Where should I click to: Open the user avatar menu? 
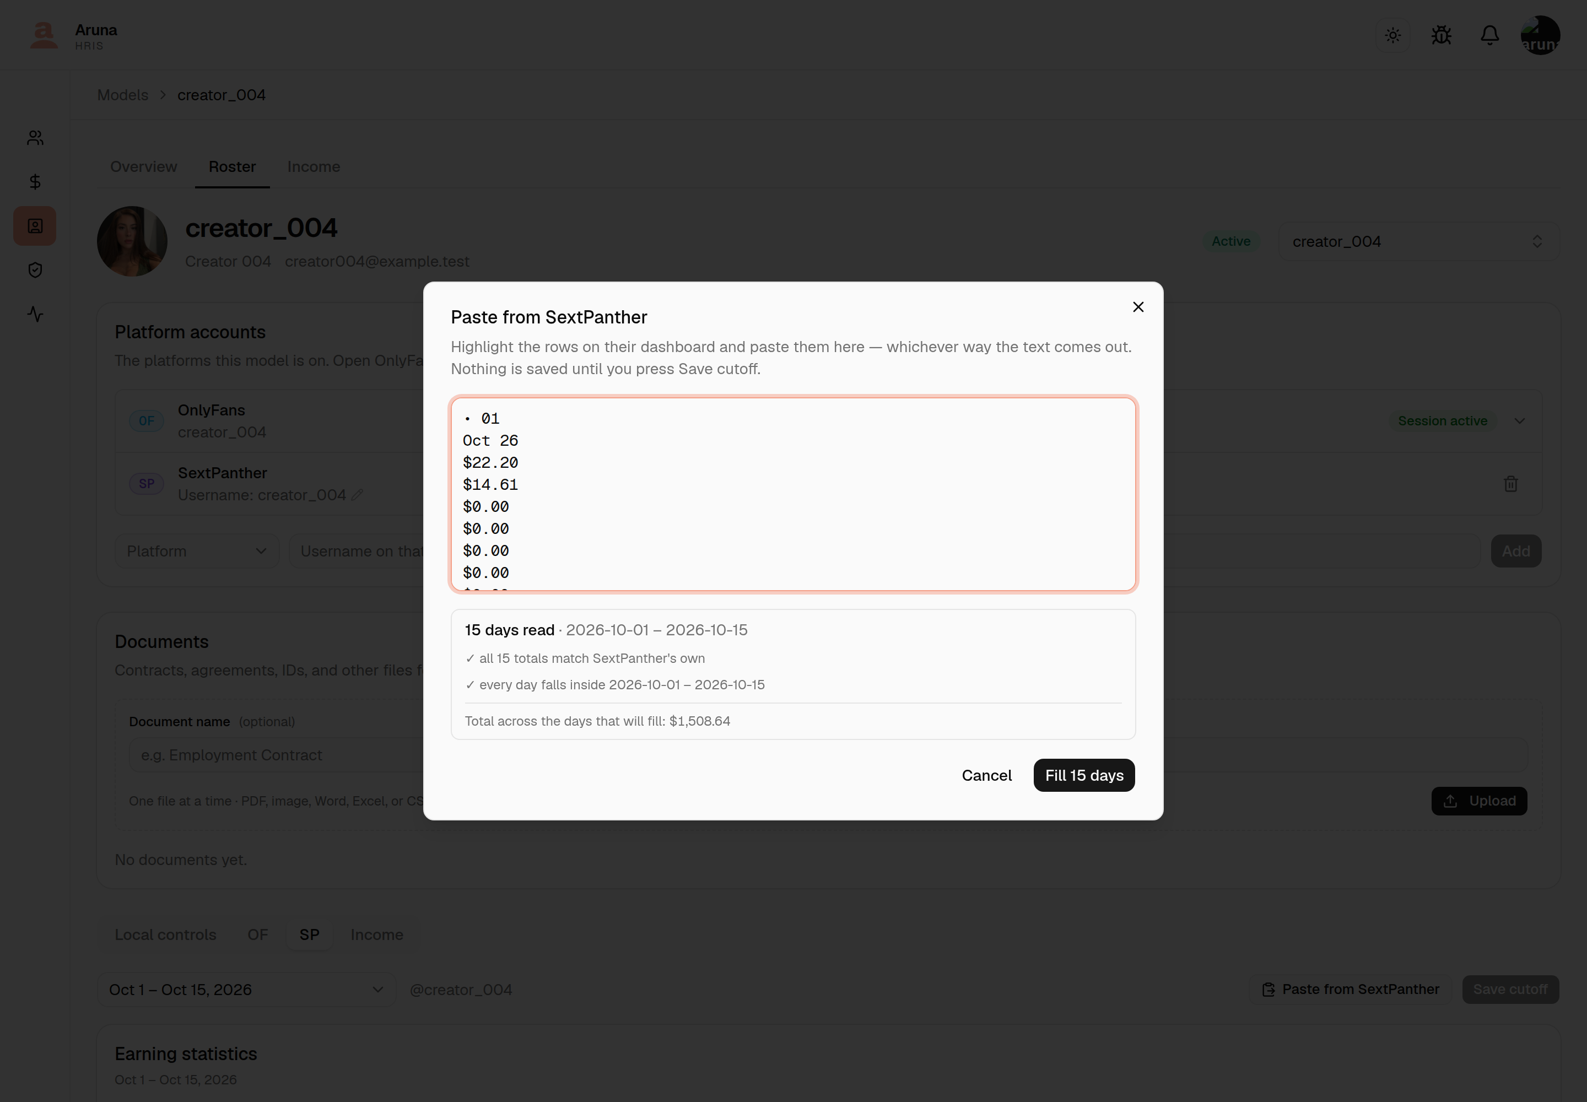tap(1540, 35)
